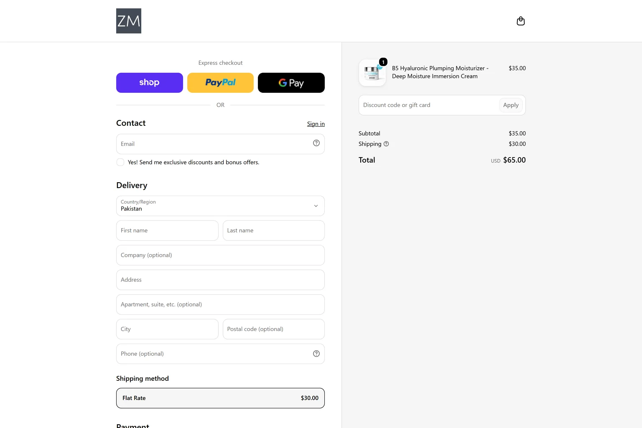This screenshot has width=642, height=428.
Task: Focus the Email input field
Action: click(220, 144)
